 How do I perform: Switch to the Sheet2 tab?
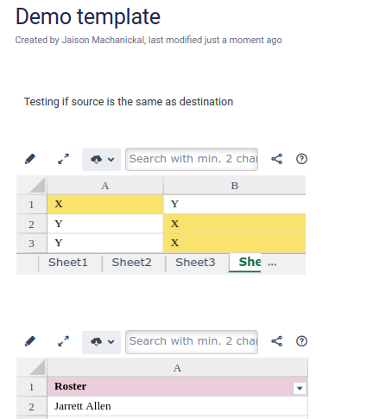pos(132,263)
